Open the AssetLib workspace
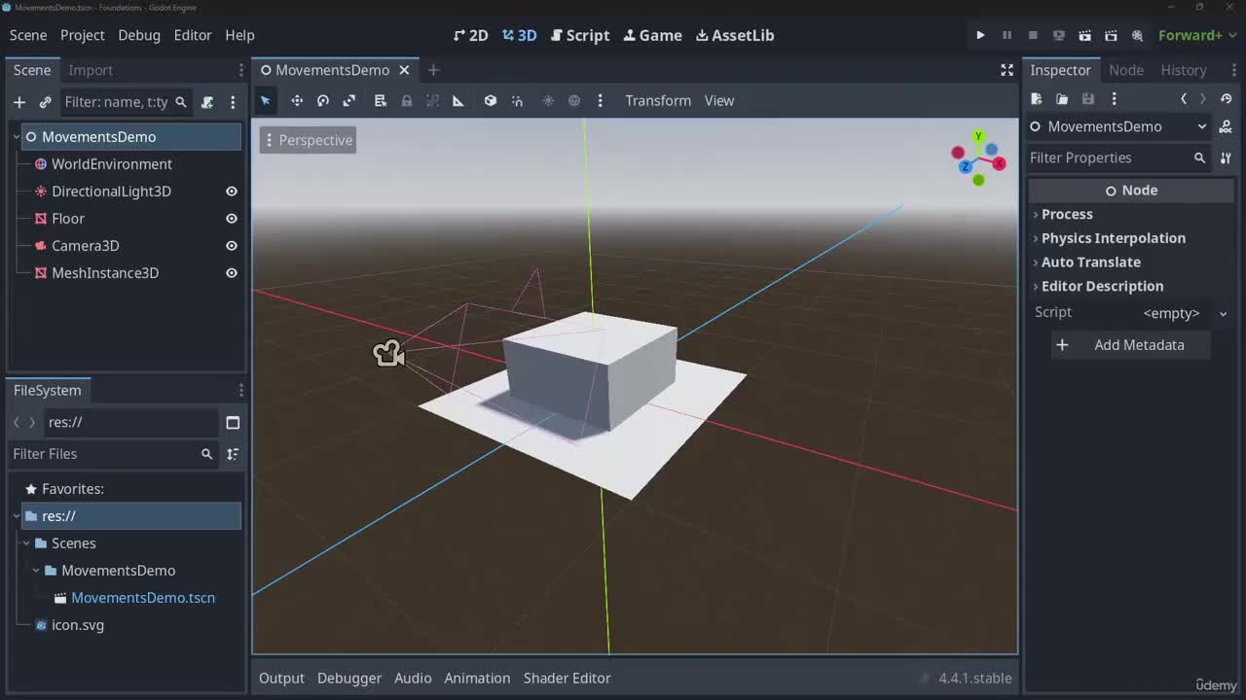 click(x=735, y=35)
